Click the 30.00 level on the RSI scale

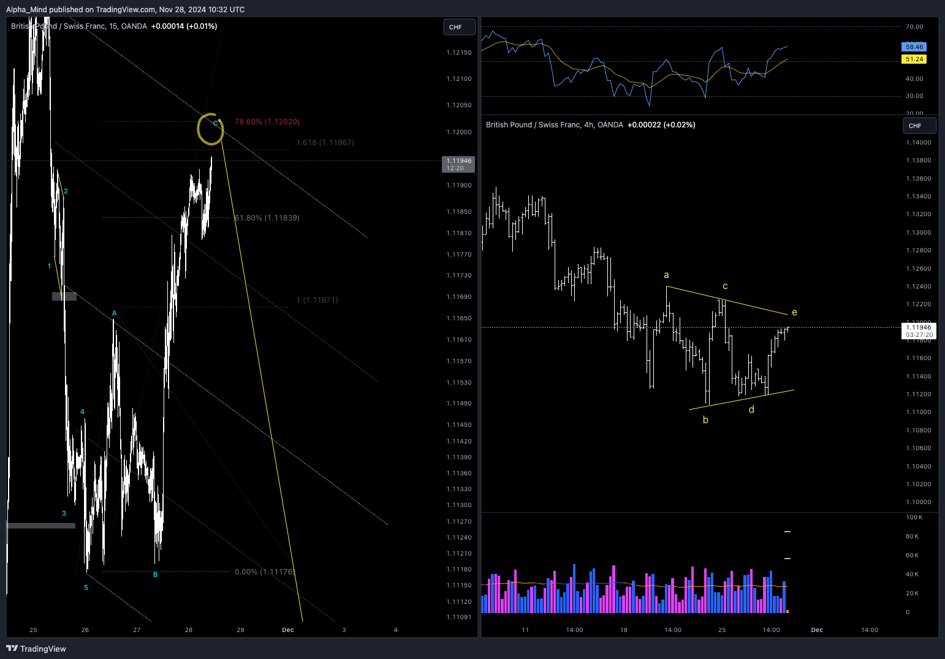pyautogui.click(x=914, y=96)
